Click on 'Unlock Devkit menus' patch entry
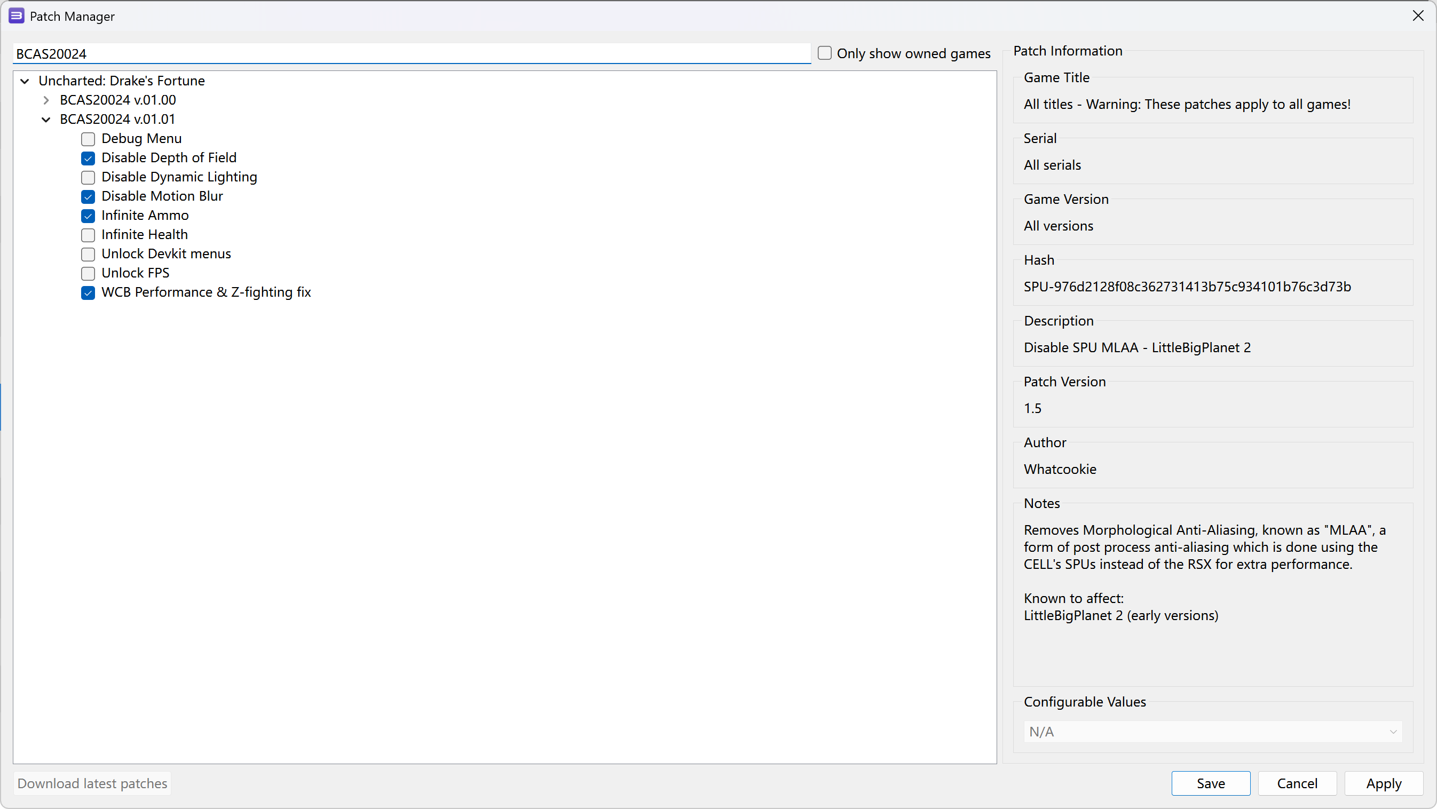The height and width of the screenshot is (809, 1437). click(166, 253)
